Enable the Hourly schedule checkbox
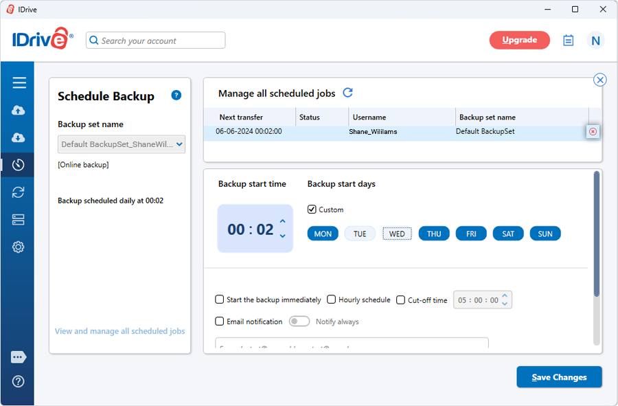This screenshot has height=406, width=618. pyautogui.click(x=332, y=300)
